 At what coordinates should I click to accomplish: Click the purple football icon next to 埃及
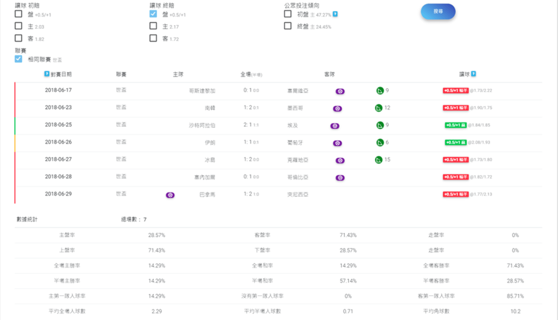click(335, 125)
